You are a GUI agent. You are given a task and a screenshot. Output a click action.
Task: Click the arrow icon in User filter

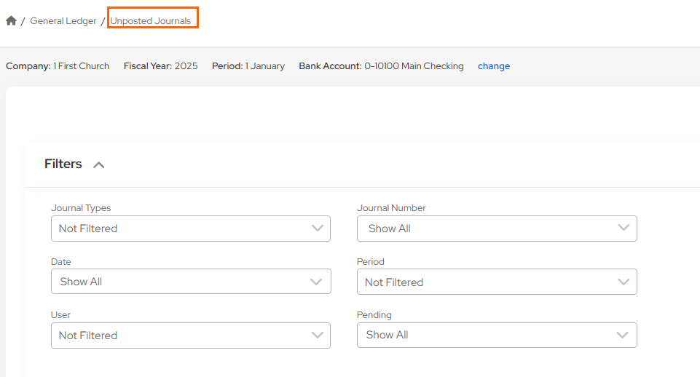[317, 336]
